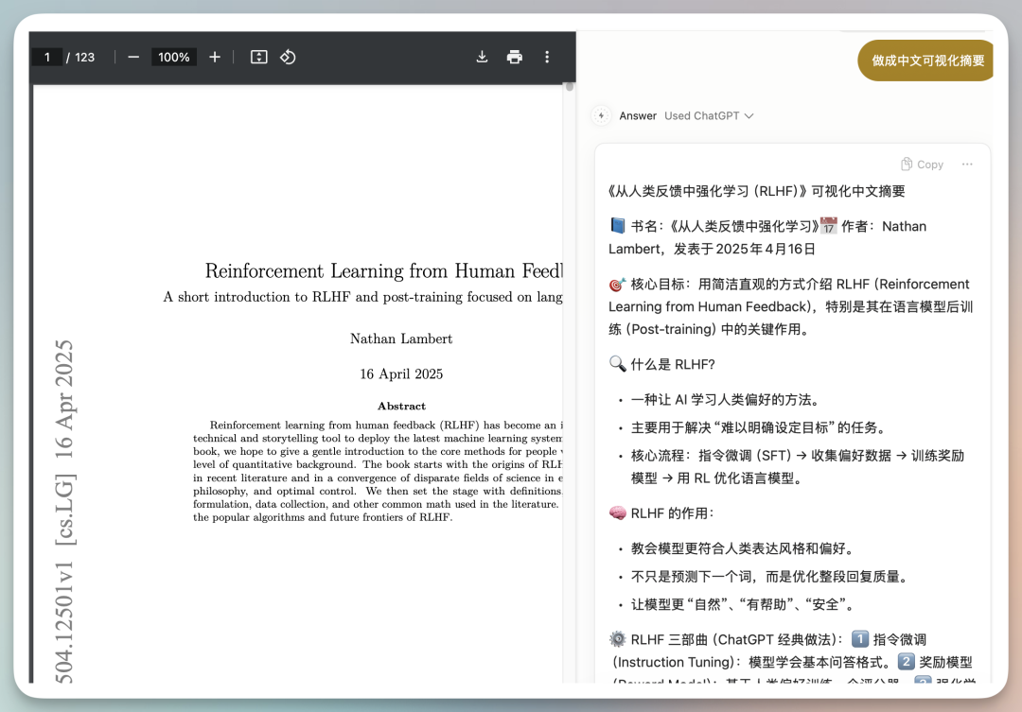This screenshot has width=1022, height=712.
Task: Copy the answer using the Copy button
Action: pos(922,165)
